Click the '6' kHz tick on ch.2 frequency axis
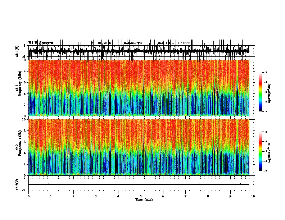 coord(25,142)
